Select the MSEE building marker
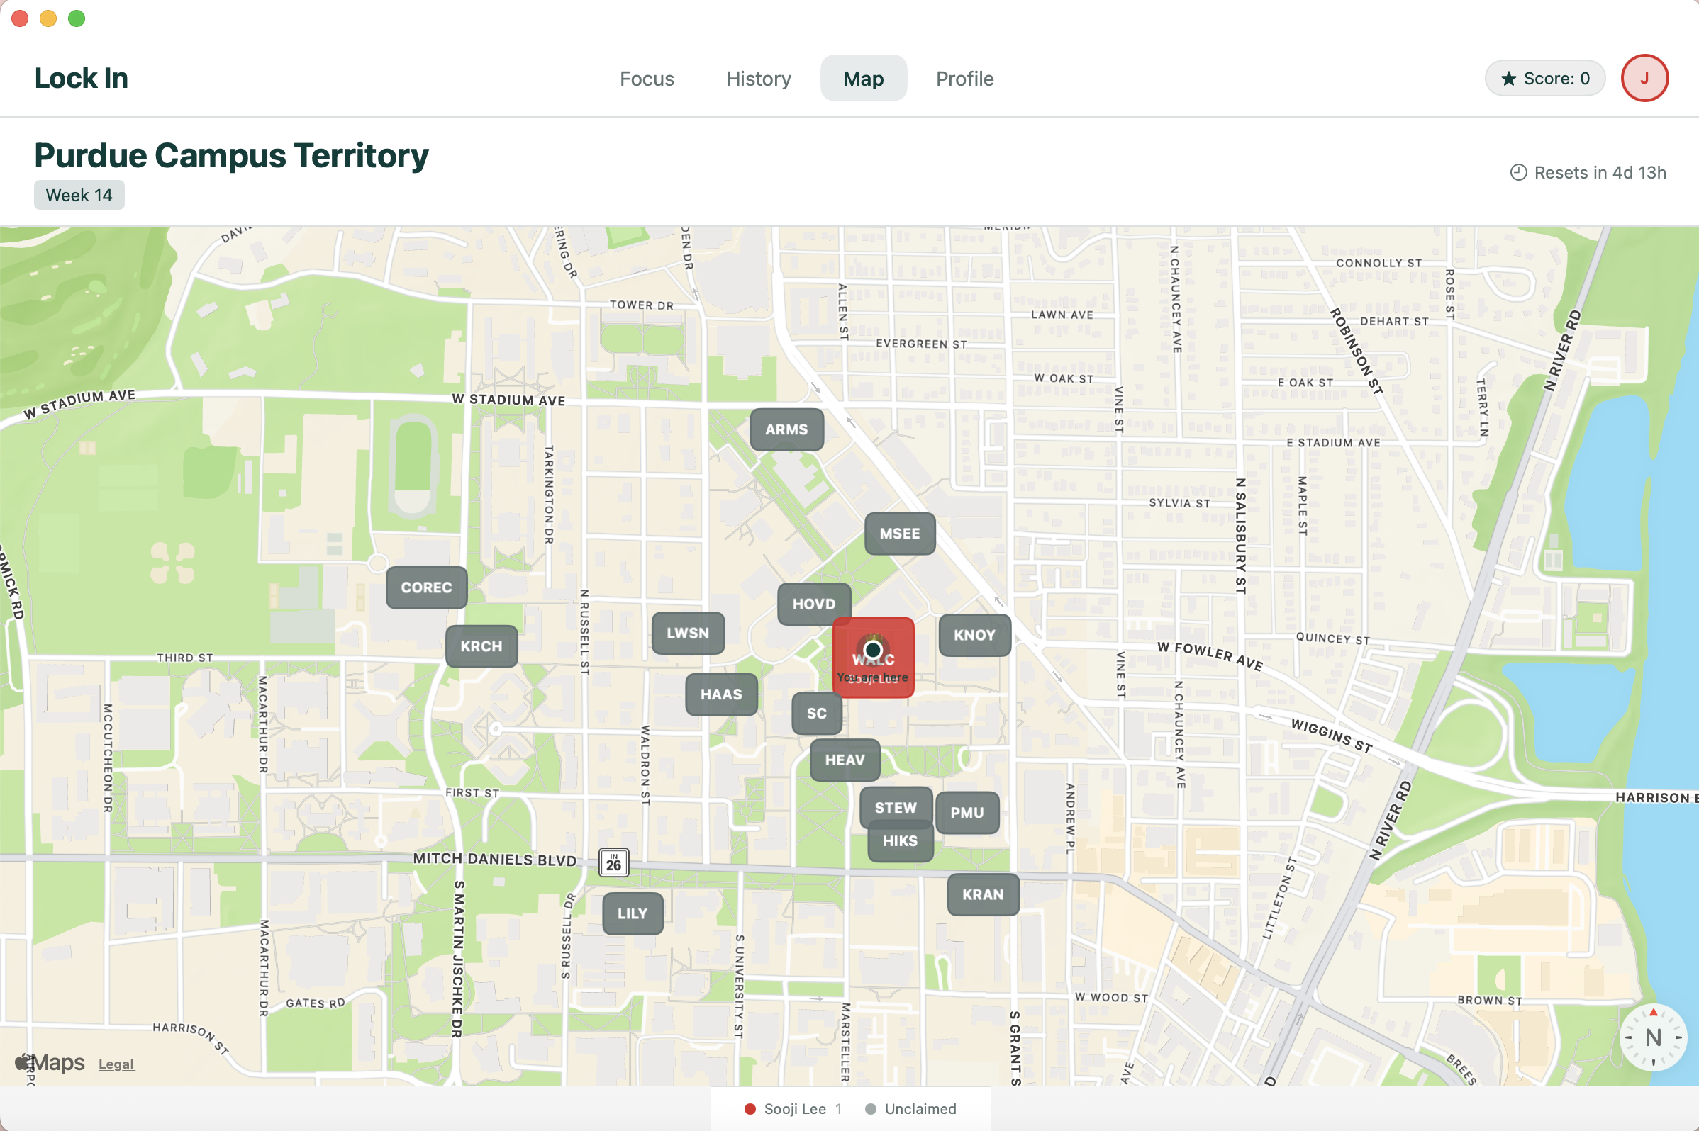Image resolution: width=1699 pixels, height=1131 pixels. coord(899,534)
